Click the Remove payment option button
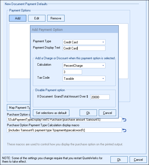Viewport: 149px width, 165px height. [56, 18]
